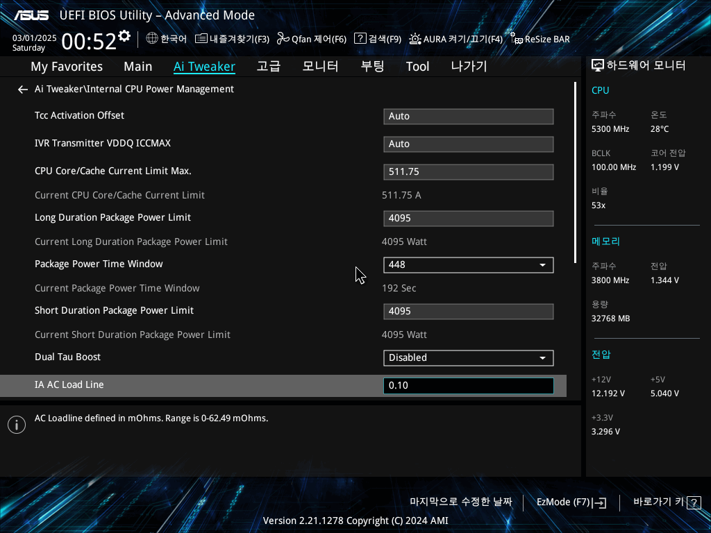Image resolution: width=711 pixels, height=533 pixels.
Task: Click the AURA light icon
Action: point(415,39)
